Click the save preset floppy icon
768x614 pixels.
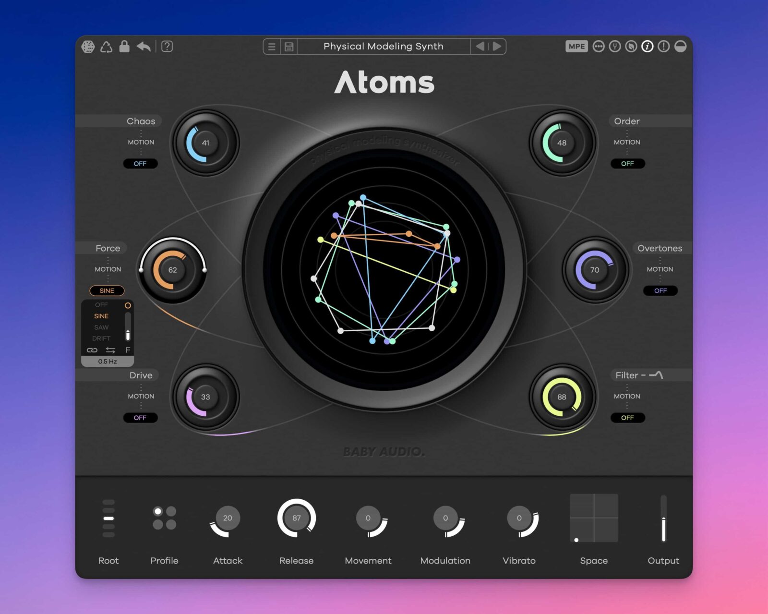289,47
